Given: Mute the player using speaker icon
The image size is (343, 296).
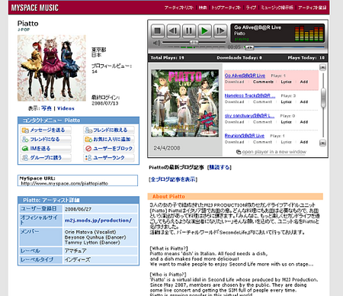Looking at the screenshot, I should click(x=156, y=43).
